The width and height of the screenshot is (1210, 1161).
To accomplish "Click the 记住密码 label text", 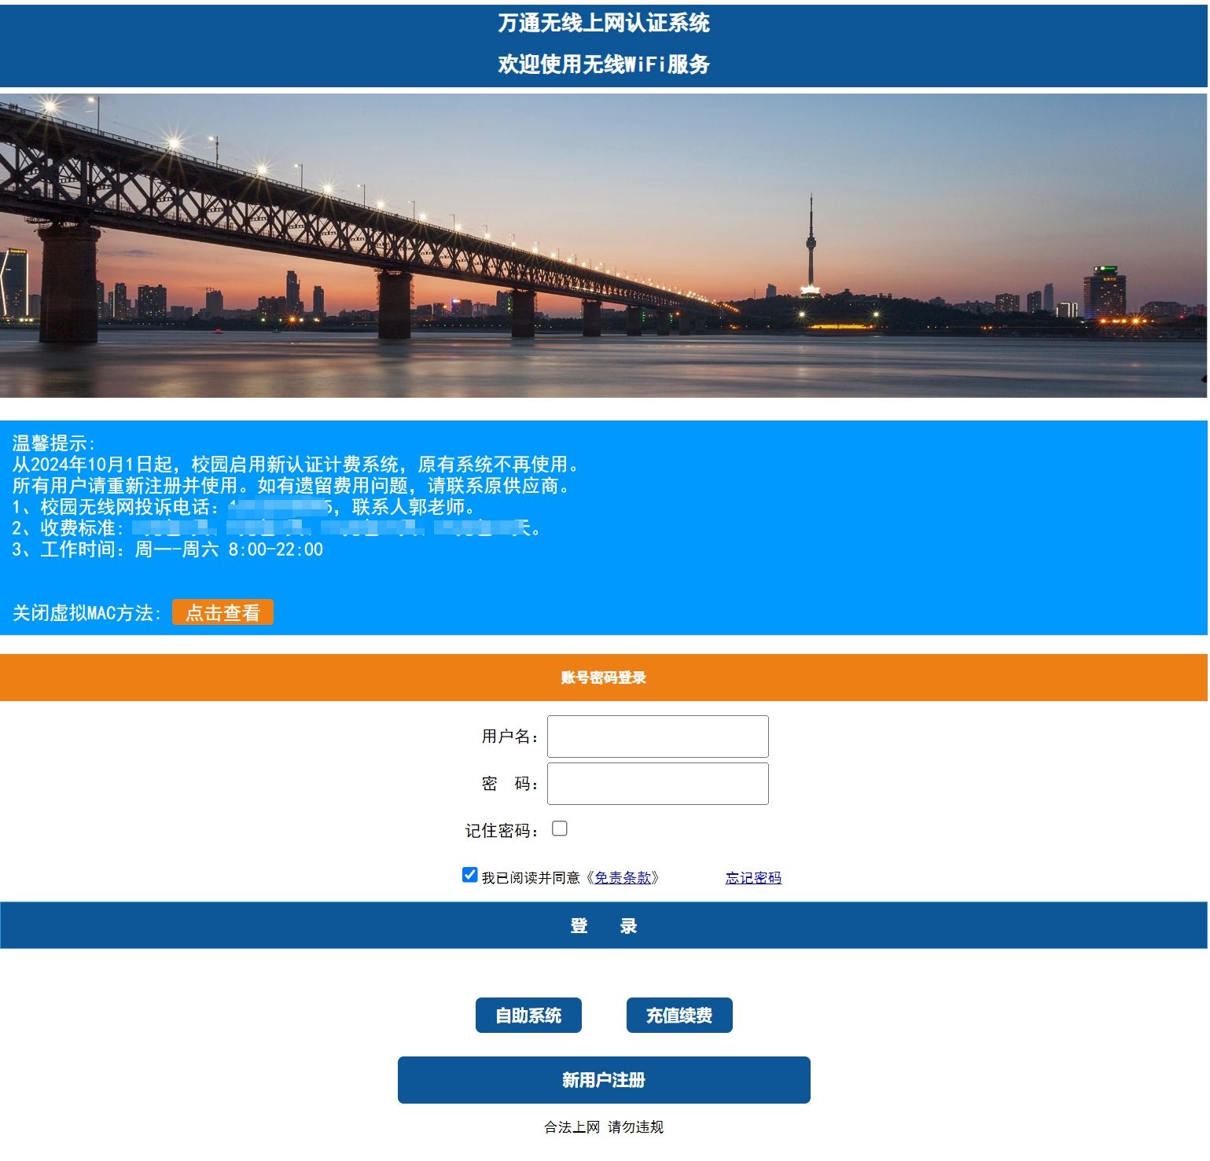I will 502,832.
